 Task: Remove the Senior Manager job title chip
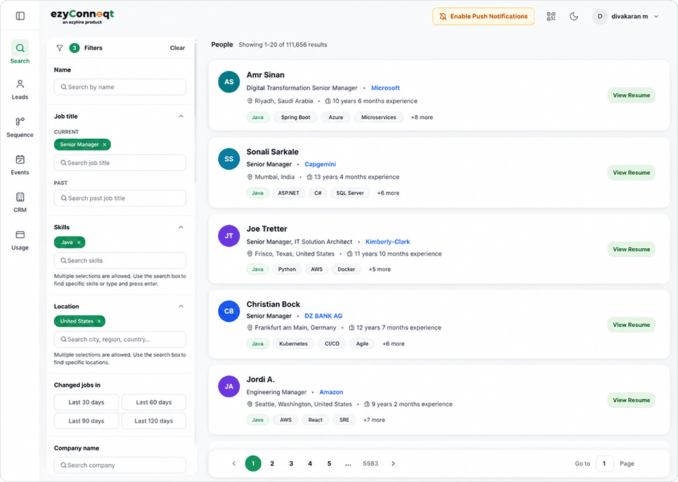tap(105, 144)
